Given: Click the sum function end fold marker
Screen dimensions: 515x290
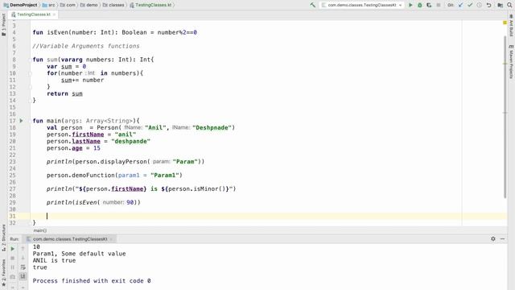Looking at the screenshot, I should point(31,100).
